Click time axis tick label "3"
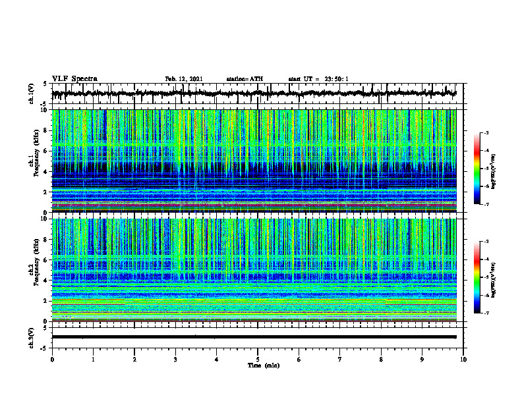The width and height of the screenshot is (522, 403). tap(175, 360)
